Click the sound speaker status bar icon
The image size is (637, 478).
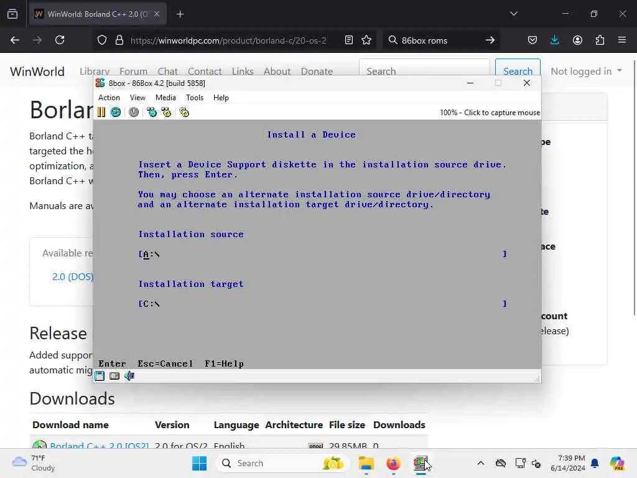click(129, 376)
